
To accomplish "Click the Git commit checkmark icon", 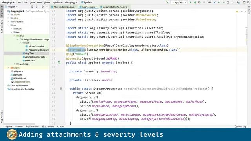I will [219, 2].
